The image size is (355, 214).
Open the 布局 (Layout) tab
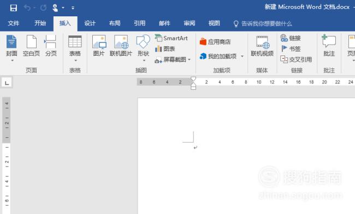tap(115, 23)
